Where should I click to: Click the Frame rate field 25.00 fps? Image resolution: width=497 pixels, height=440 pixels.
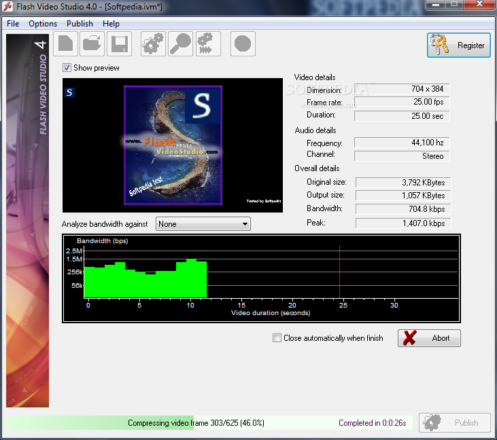402,102
